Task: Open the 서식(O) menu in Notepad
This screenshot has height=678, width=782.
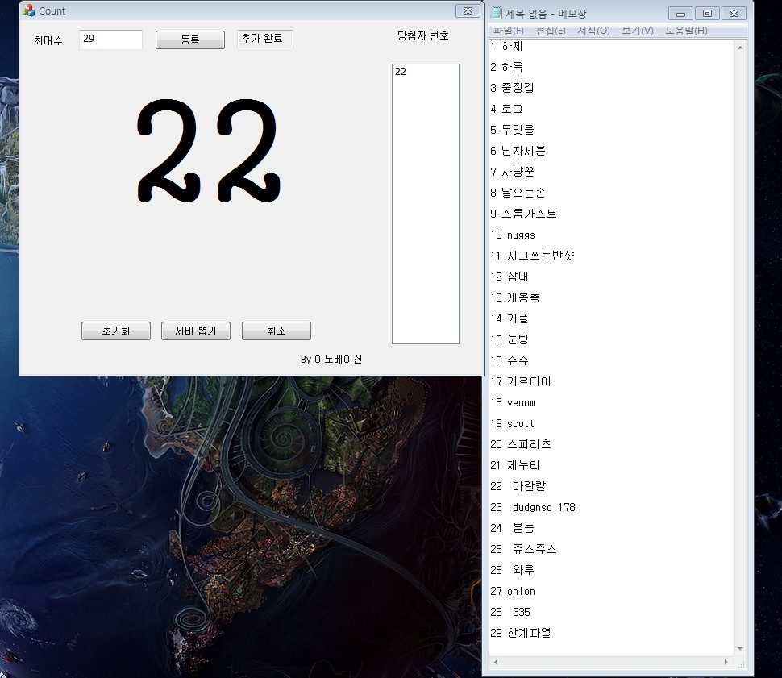Action: pos(593,31)
